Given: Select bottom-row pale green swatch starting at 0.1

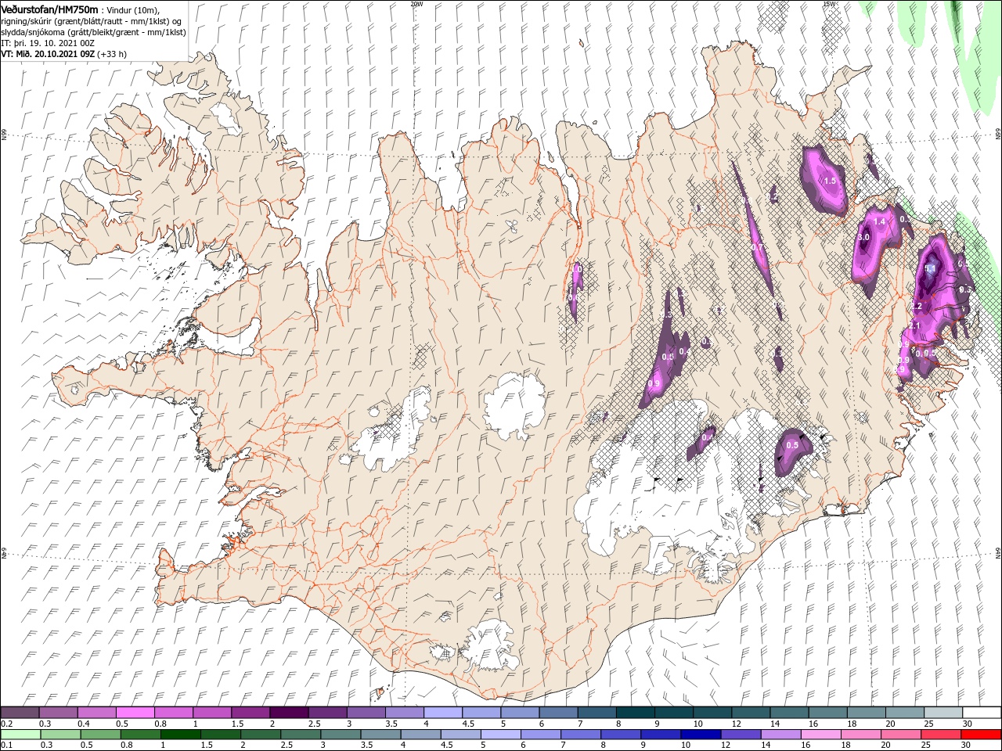Looking at the screenshot, I should [20, 735].
